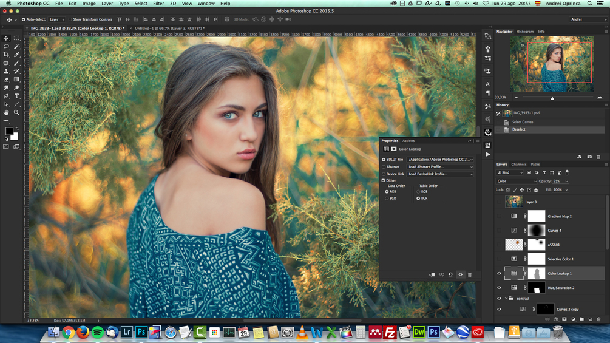Open the 3DLUT File dropdown
Viewport: 610px width, 343px height.
pyautogui.click(x=441, y=160)
